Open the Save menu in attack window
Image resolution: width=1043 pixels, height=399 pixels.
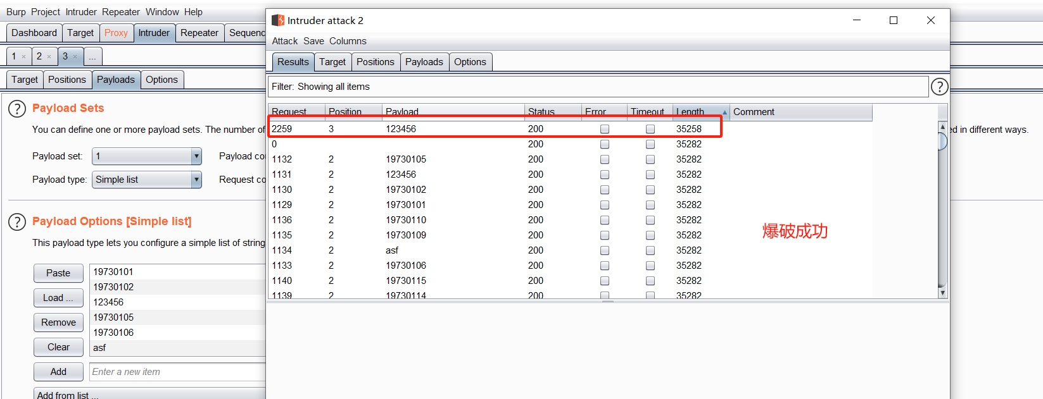(313, 41)
